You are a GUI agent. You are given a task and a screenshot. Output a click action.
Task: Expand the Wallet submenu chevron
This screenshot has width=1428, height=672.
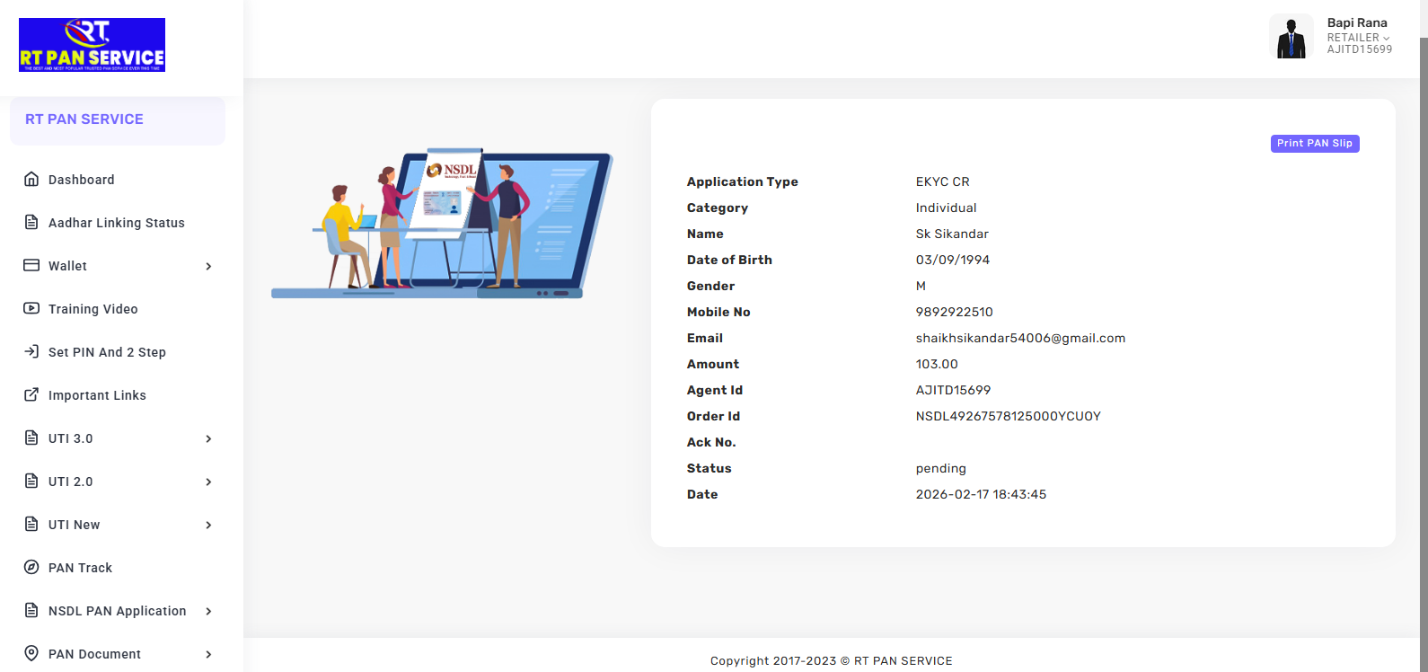tap(208, 266)
